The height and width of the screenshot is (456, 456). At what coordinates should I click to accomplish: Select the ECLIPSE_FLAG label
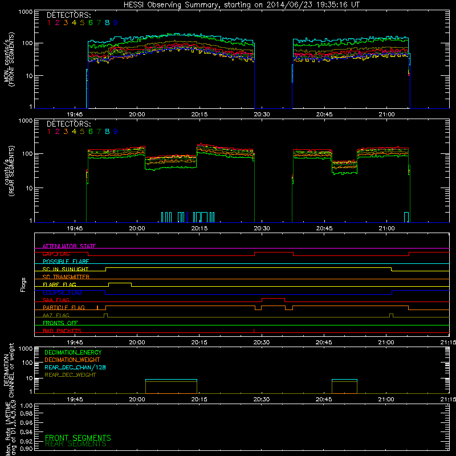pos(62,292)
